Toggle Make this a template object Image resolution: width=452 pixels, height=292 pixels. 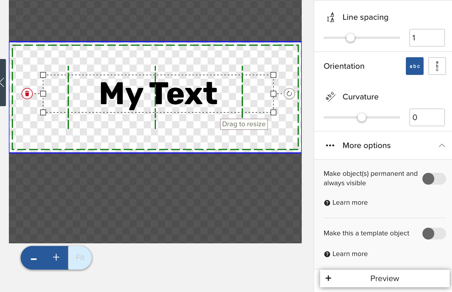434,234
